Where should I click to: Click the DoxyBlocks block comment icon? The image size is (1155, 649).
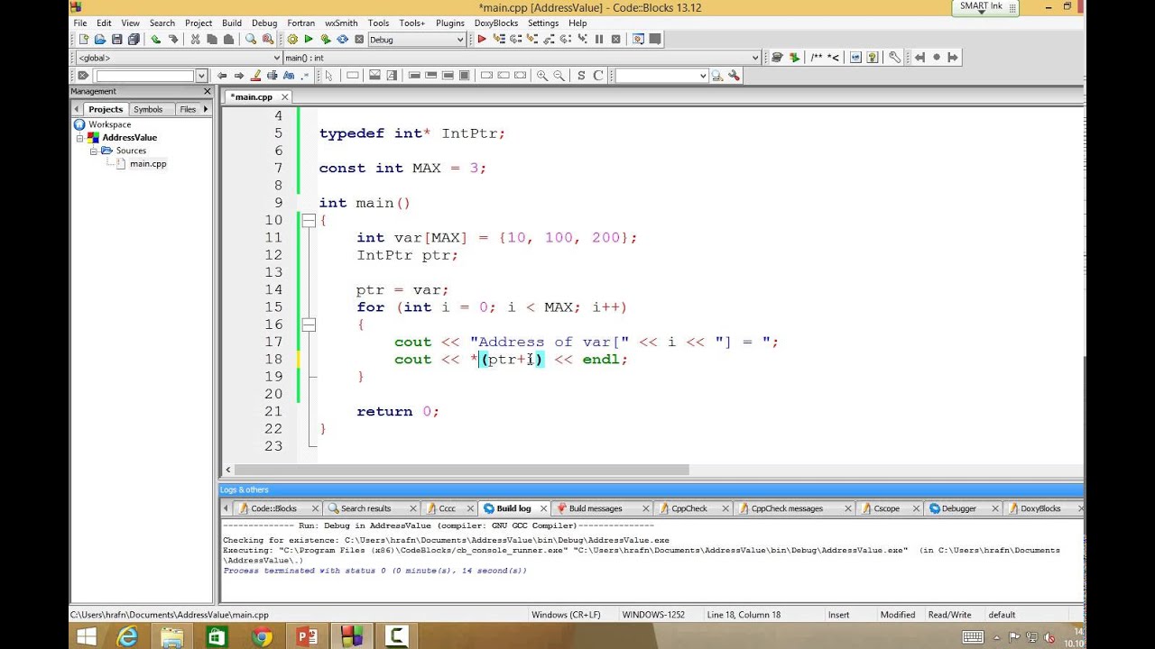pos(817,57)
